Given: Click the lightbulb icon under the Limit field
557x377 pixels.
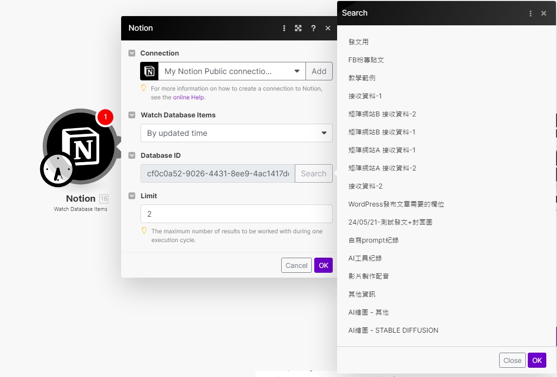Looking at the screenshot, I should [x=144, y=231].
